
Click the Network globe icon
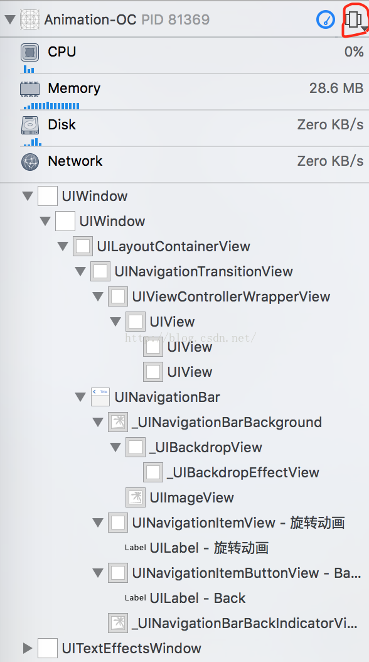point(30,161)
